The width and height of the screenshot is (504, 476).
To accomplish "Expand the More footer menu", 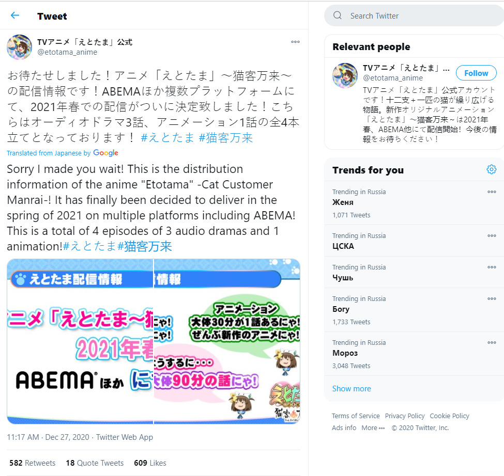I will [x=373, y=428].
